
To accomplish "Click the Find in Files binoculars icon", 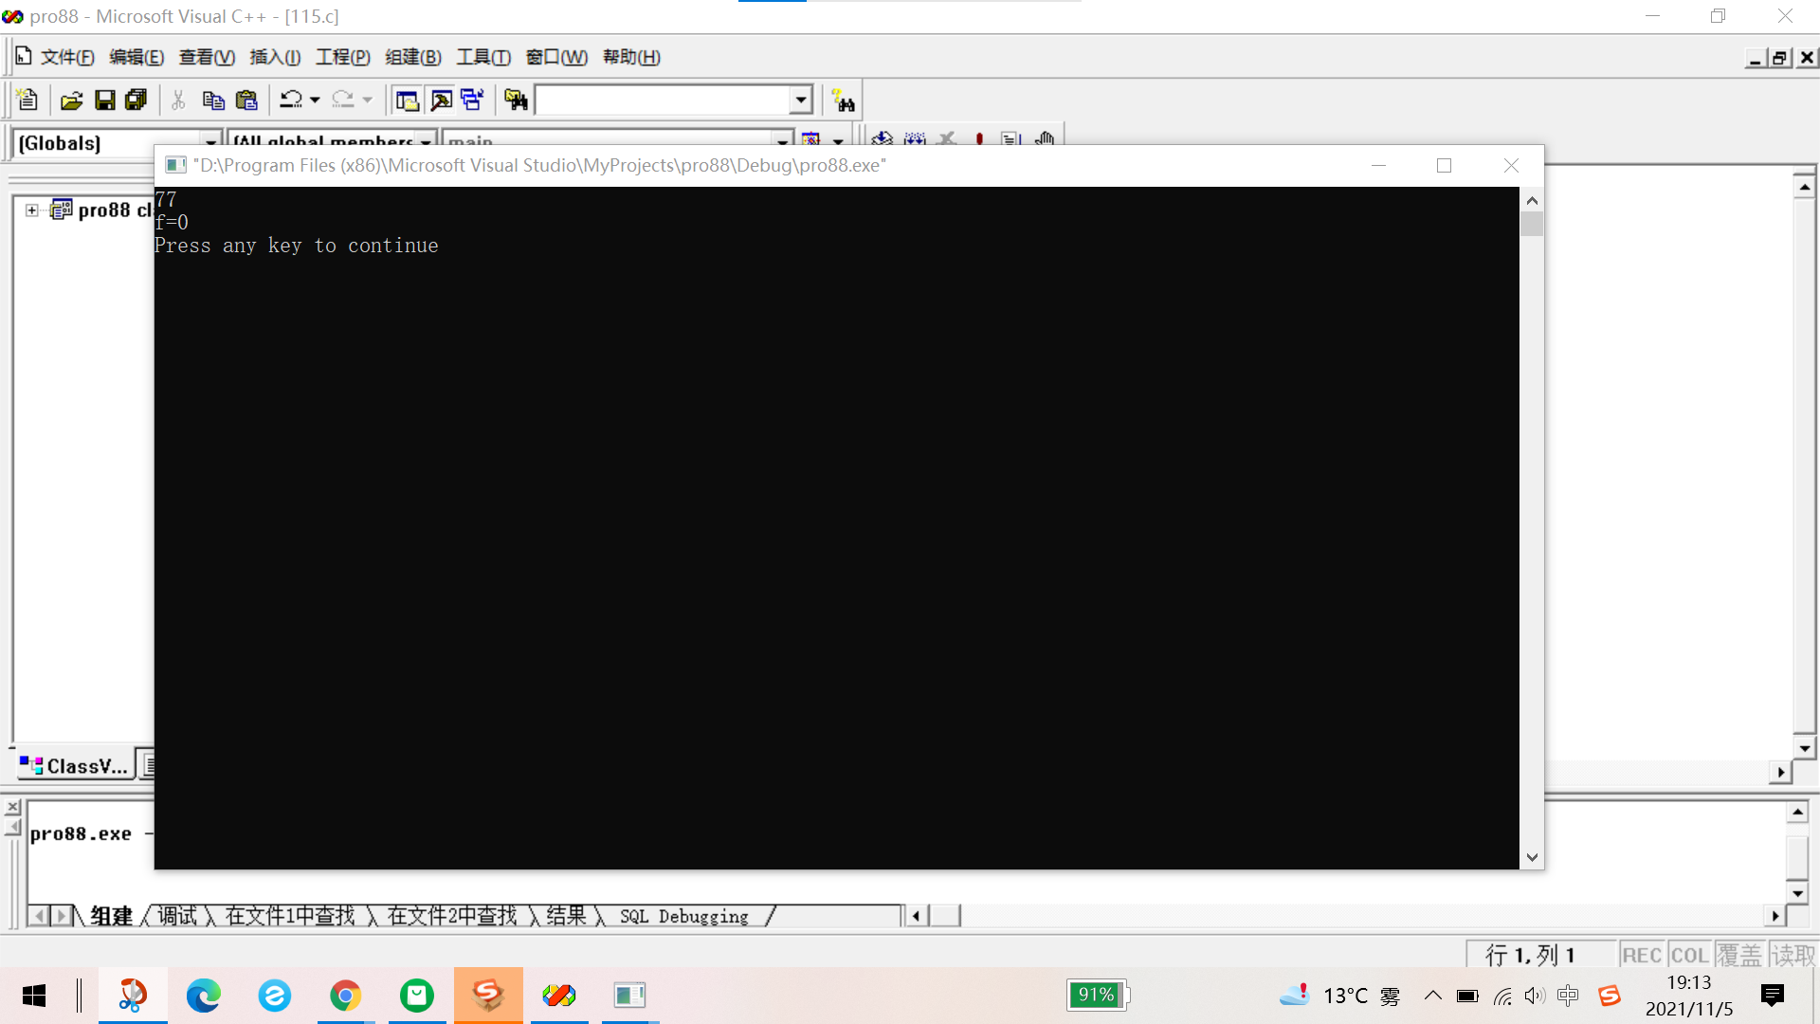I will click(x=516, y=100).
